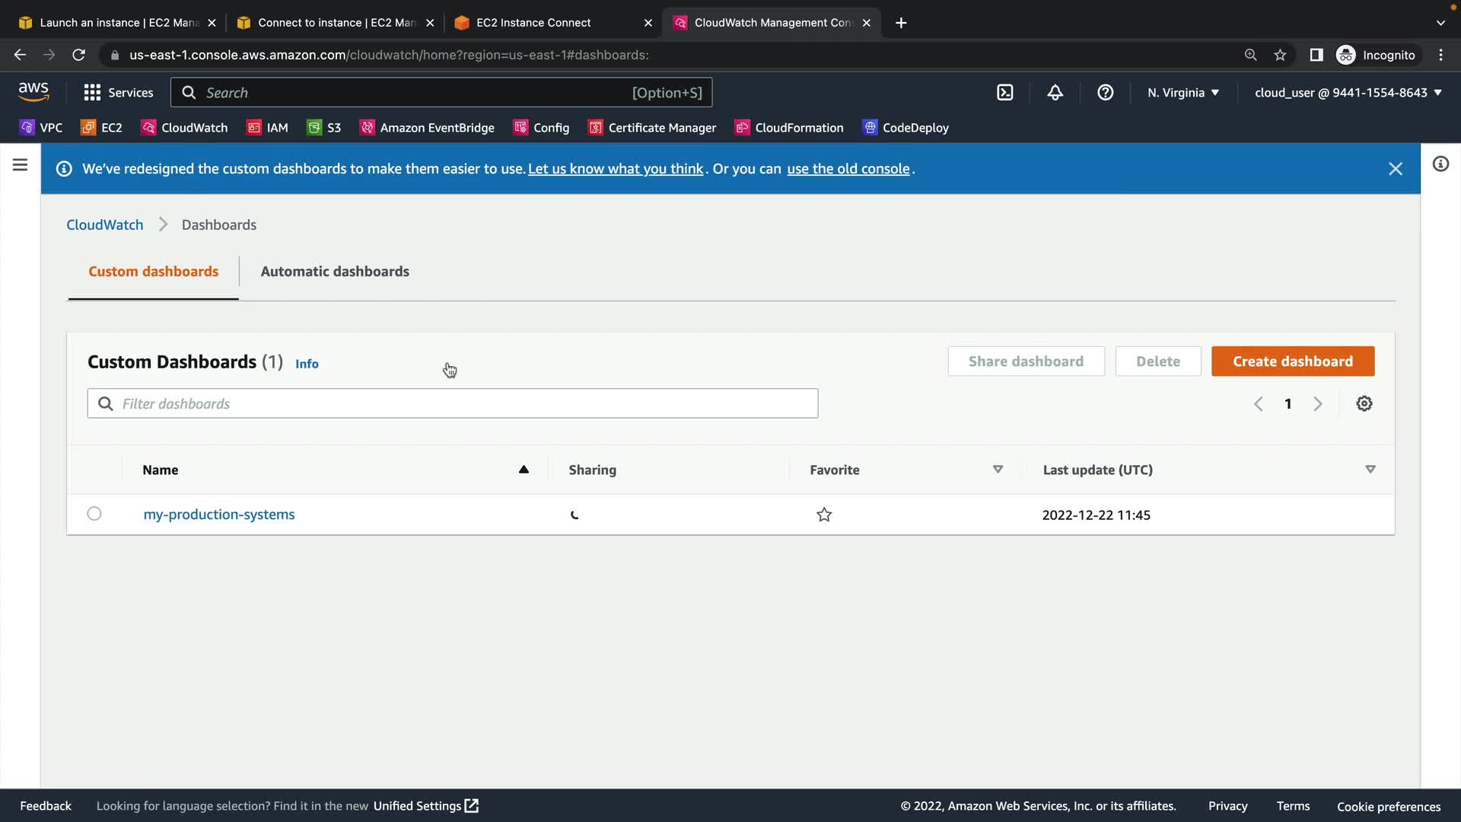Open the right info panel icon
This screenshot has width=1461, height=822.
1440,164
